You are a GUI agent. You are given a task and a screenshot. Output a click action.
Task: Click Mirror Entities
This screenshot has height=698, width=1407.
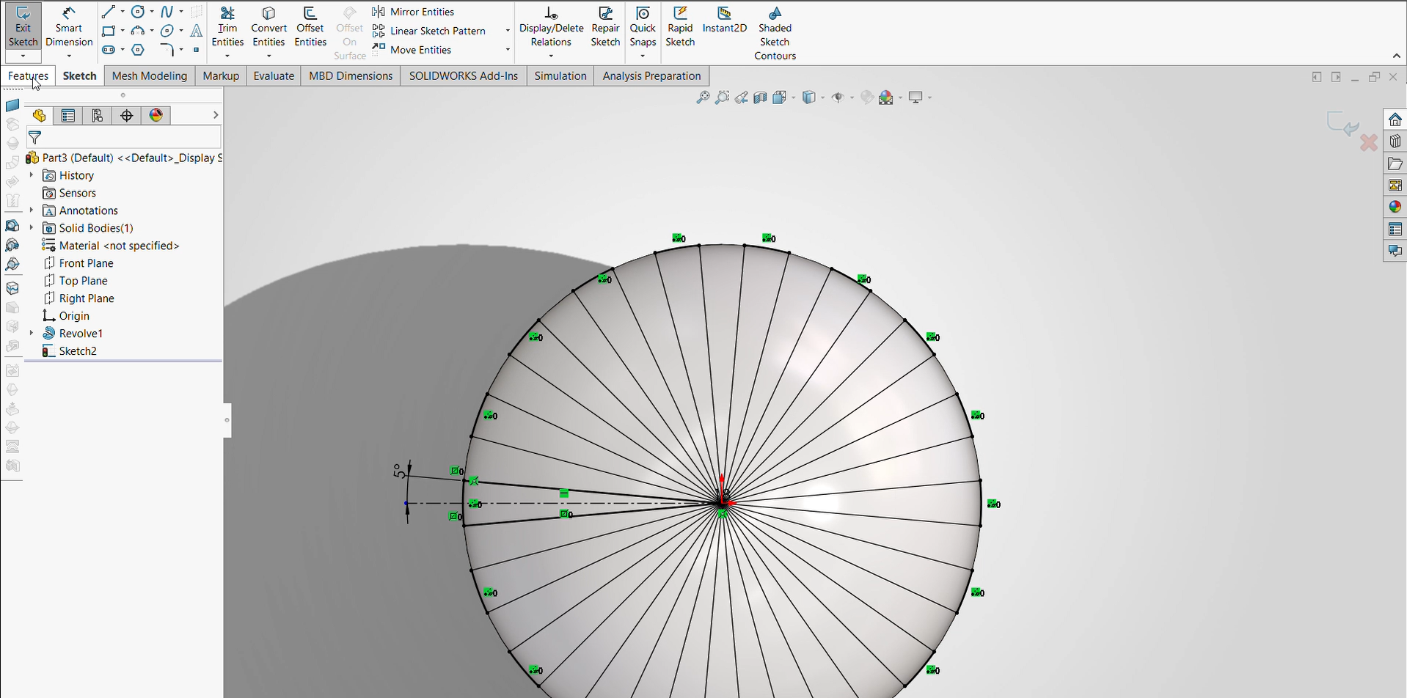pyautogui.click(x=413, y=12)
